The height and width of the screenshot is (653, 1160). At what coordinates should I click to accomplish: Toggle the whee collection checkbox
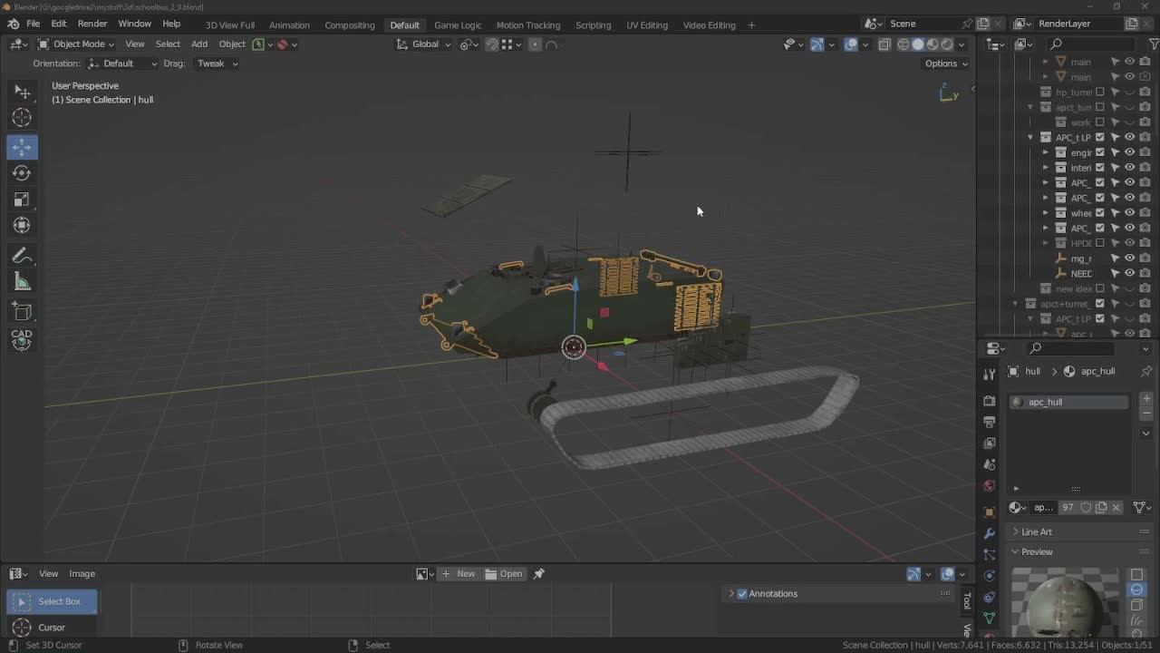(1100, 213)
